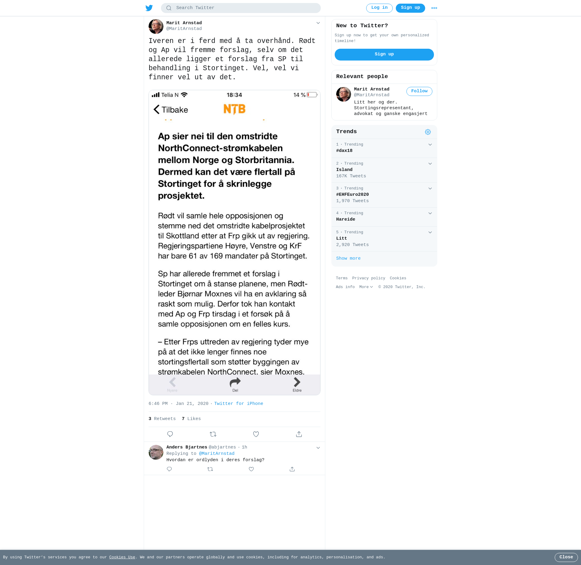Image resolution: width=581 pixels, height=565 pixels.
Task: Share the main tweet via share icon
Action: [x=299, y=434]
